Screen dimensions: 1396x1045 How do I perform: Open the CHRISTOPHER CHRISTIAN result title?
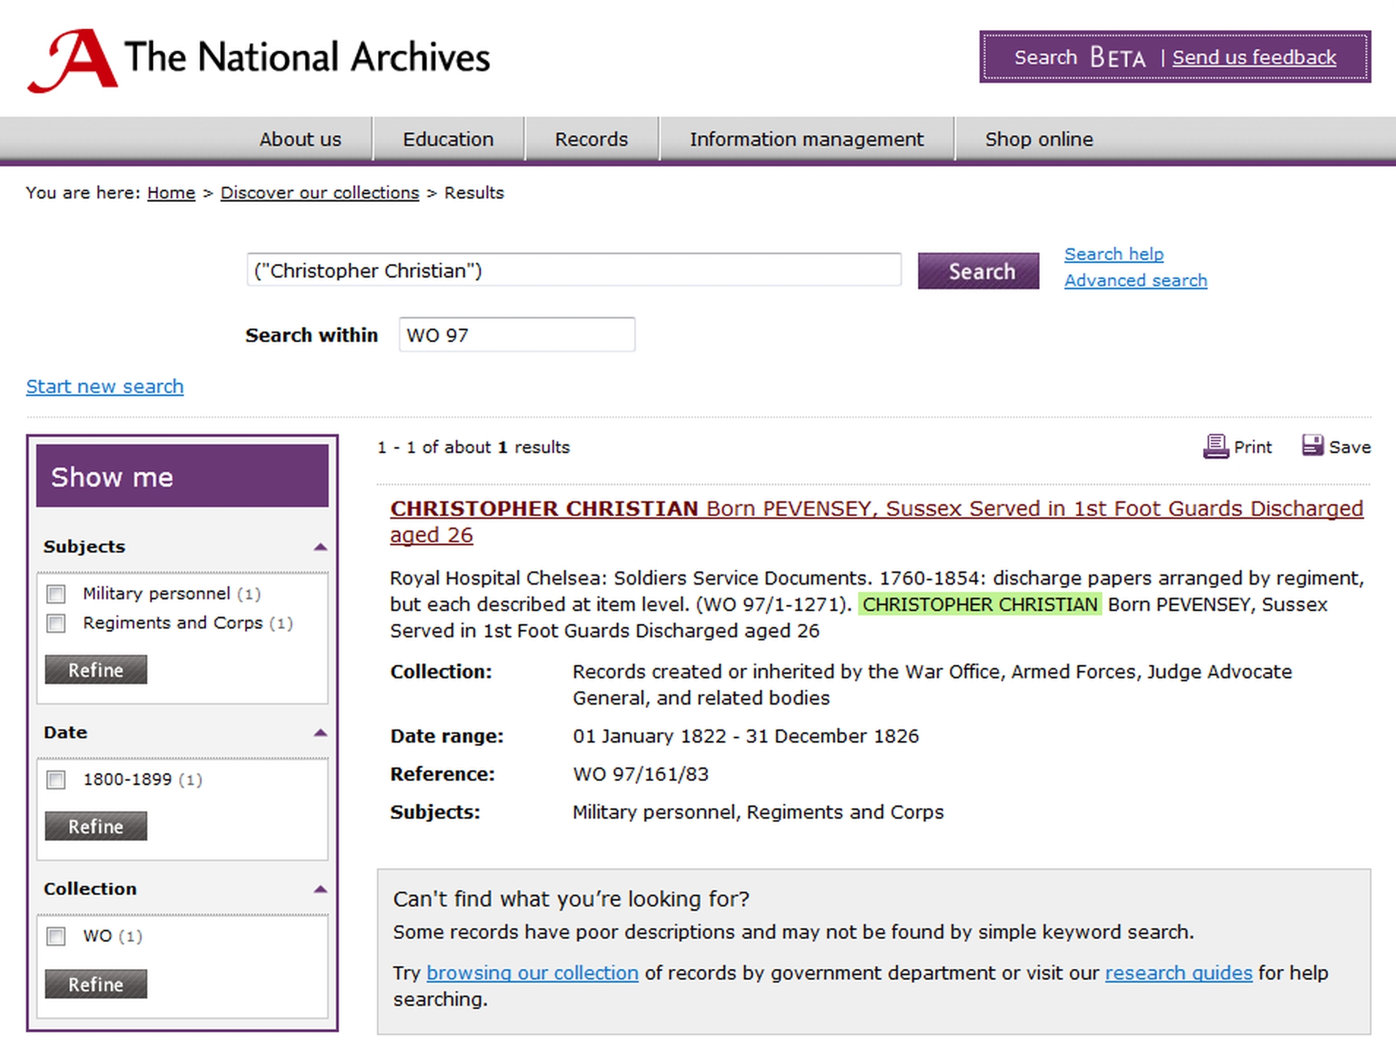pos(876,521)
